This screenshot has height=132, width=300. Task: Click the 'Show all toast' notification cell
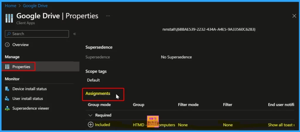click(281, 125)
